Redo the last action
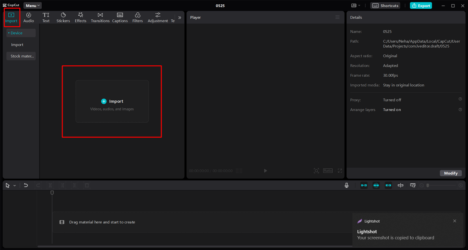The width and height of the screenshot is (468, 250). point(38,185)
